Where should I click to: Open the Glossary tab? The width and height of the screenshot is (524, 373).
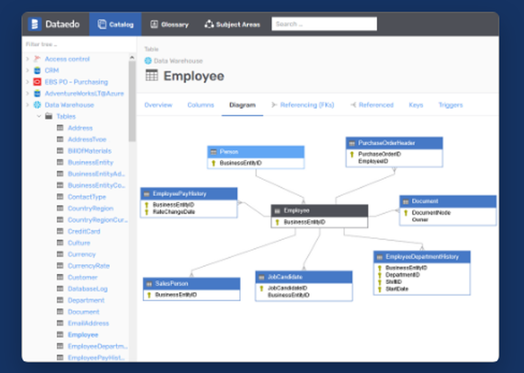(169, 25)
